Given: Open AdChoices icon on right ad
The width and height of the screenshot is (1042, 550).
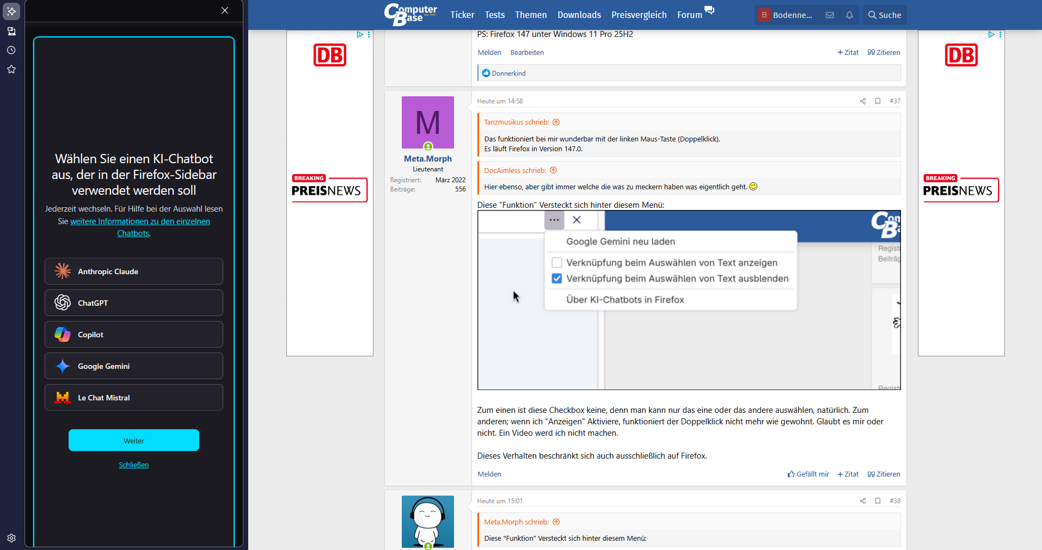Looking at the screenshot, I should pyautogui.click(x=991, y=35).
